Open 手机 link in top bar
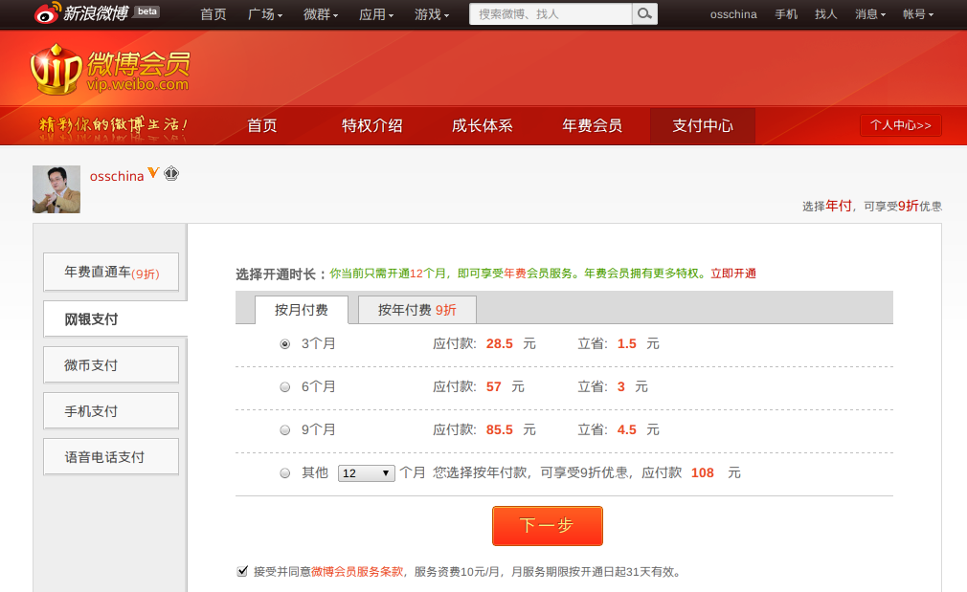 tap(786, 14)
